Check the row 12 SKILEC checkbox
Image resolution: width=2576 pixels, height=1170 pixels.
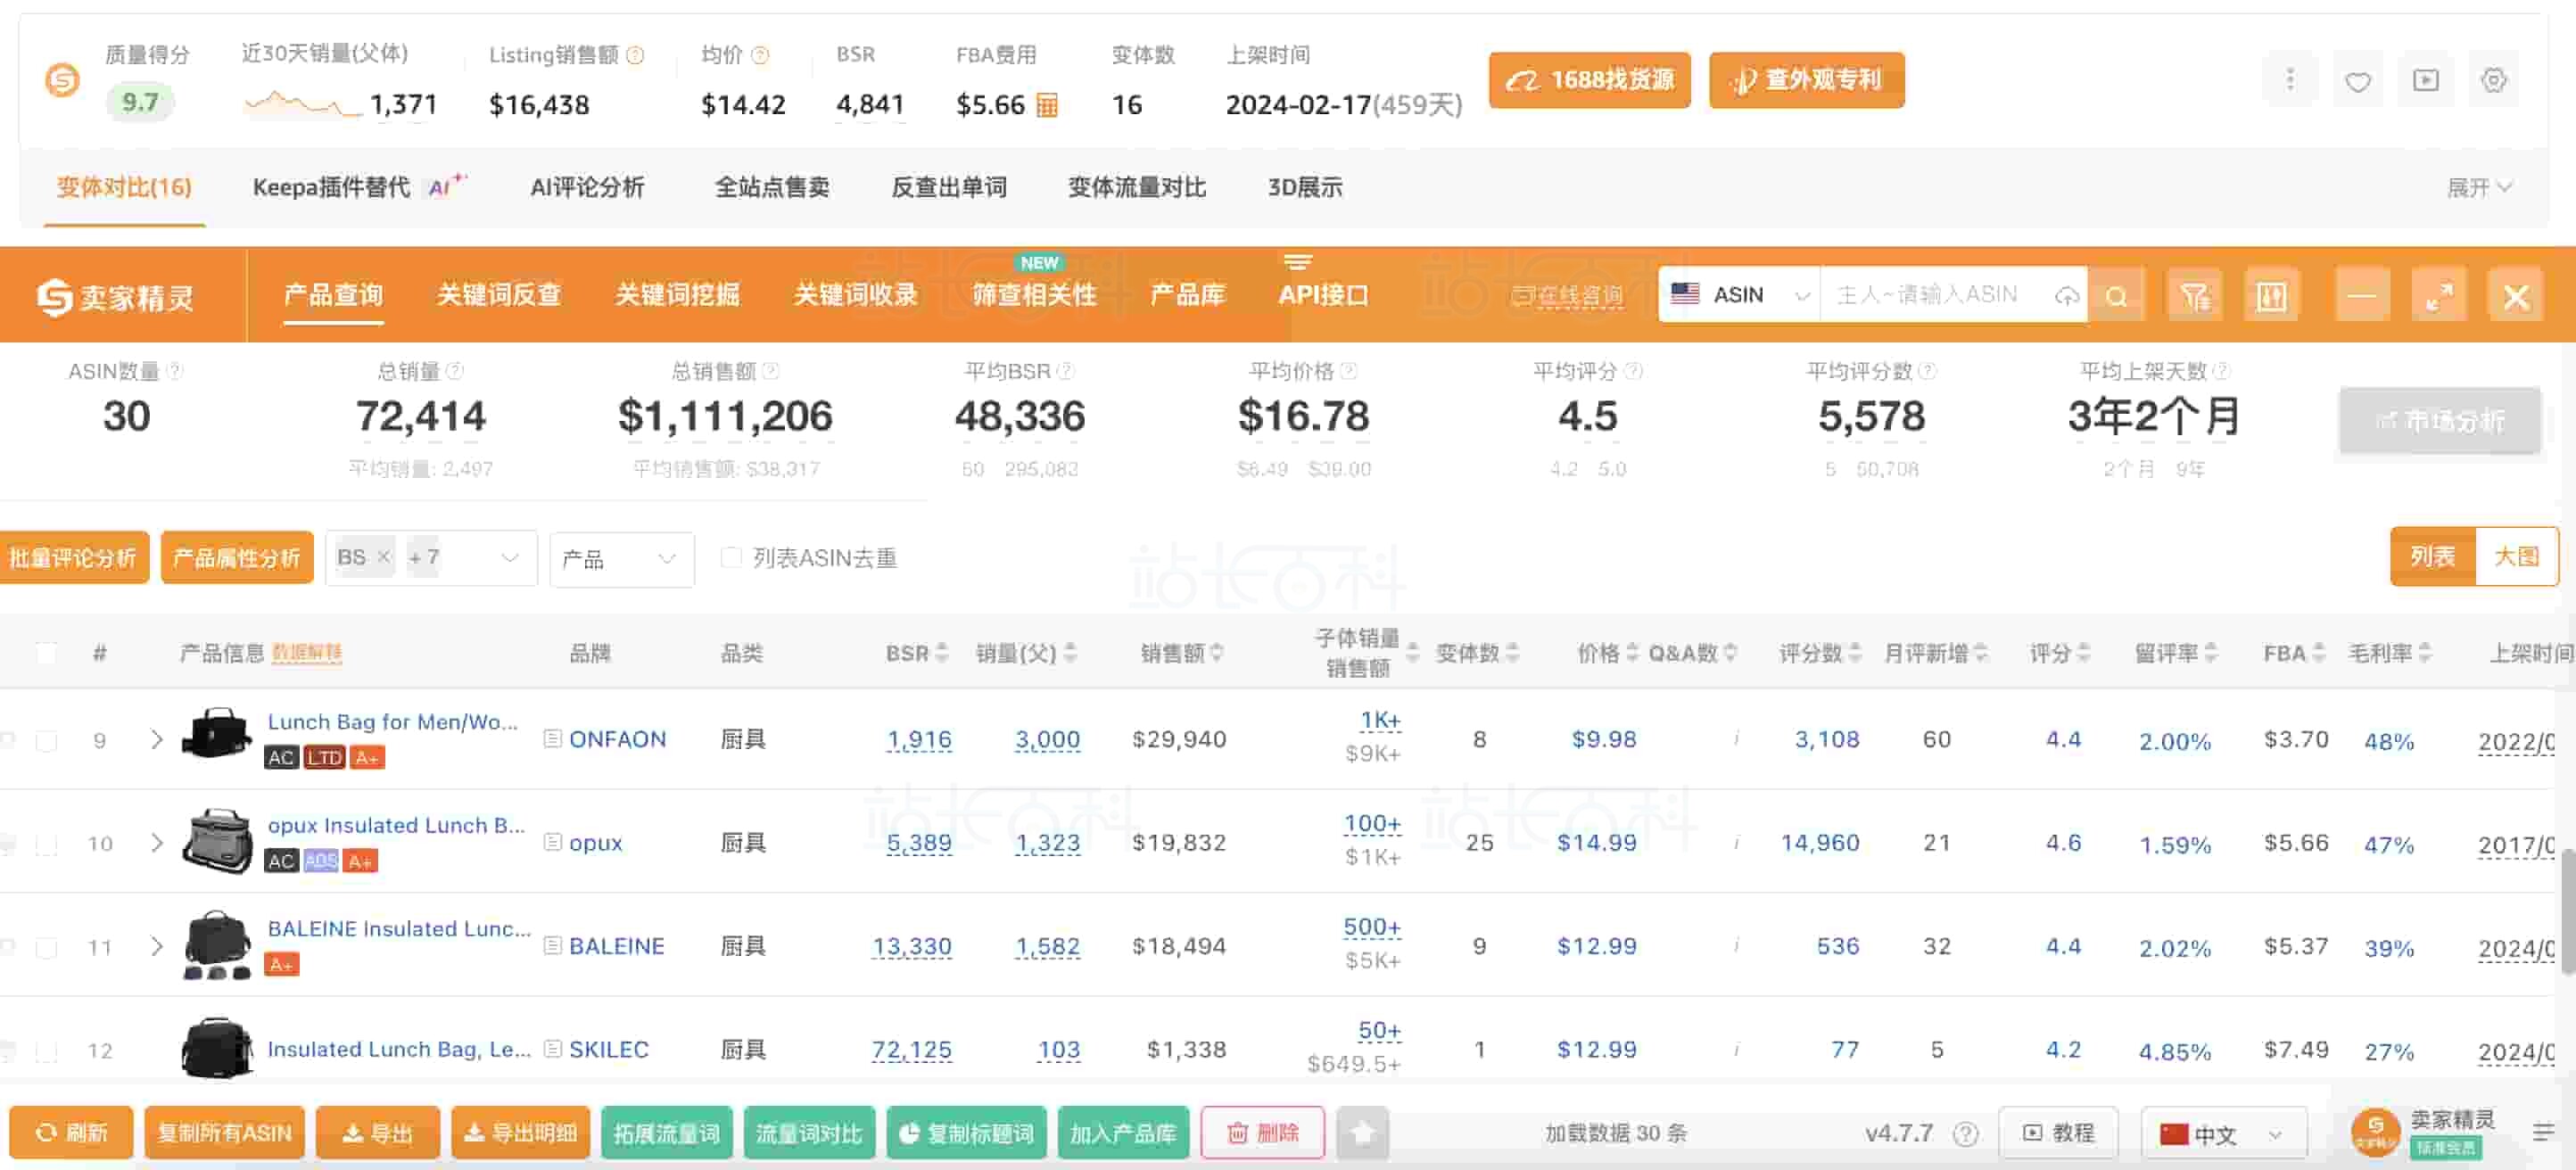46,1050
